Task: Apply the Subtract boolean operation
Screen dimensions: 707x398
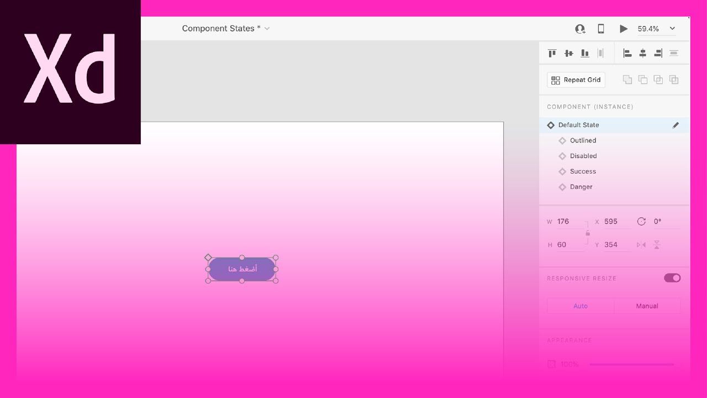Action: pyautogui.click(x=643, y=80)
